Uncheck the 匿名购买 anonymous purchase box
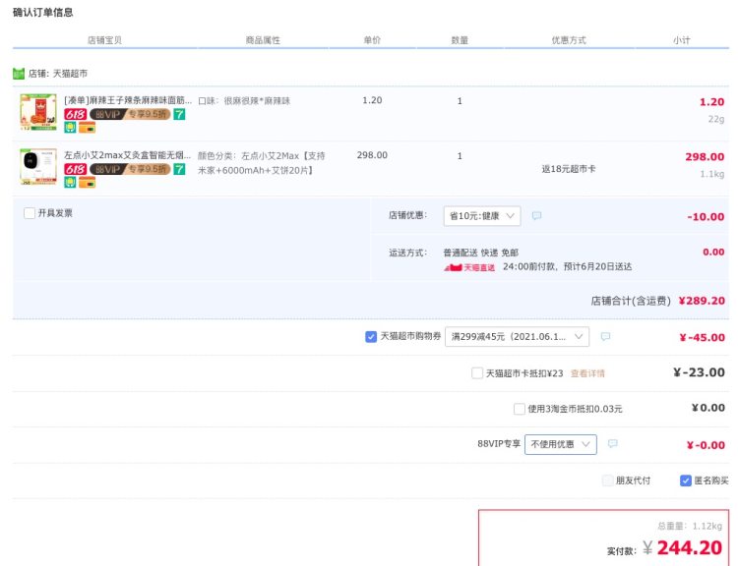738x566 pixels. [686, 481]
